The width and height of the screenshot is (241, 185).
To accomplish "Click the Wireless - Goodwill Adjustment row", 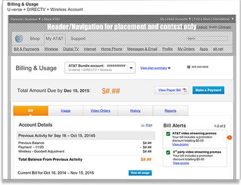I will (x=85, y=152).
